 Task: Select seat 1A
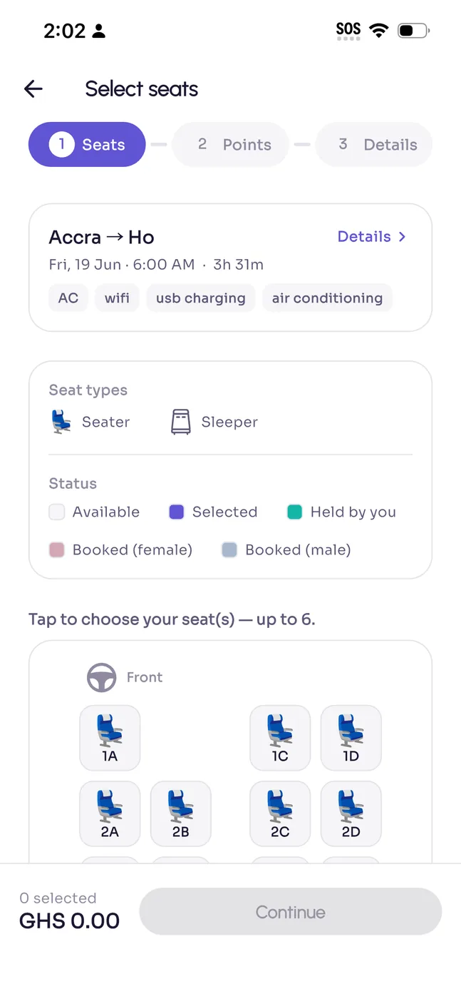(x=110, y=738)
